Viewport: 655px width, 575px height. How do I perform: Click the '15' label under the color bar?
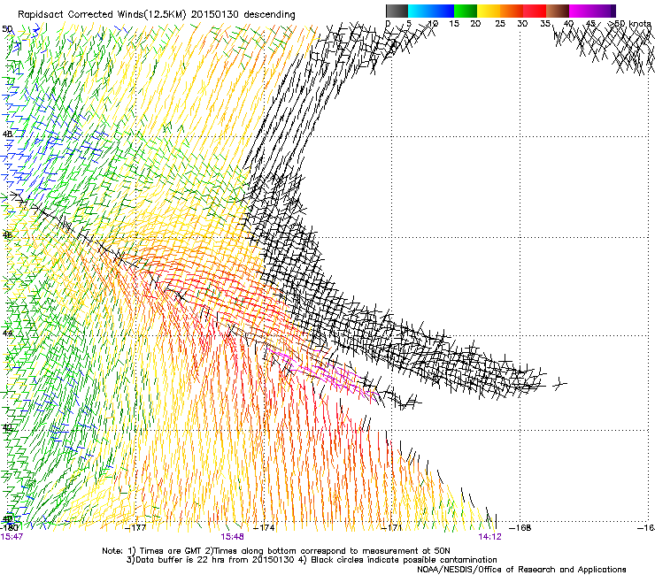454,24
